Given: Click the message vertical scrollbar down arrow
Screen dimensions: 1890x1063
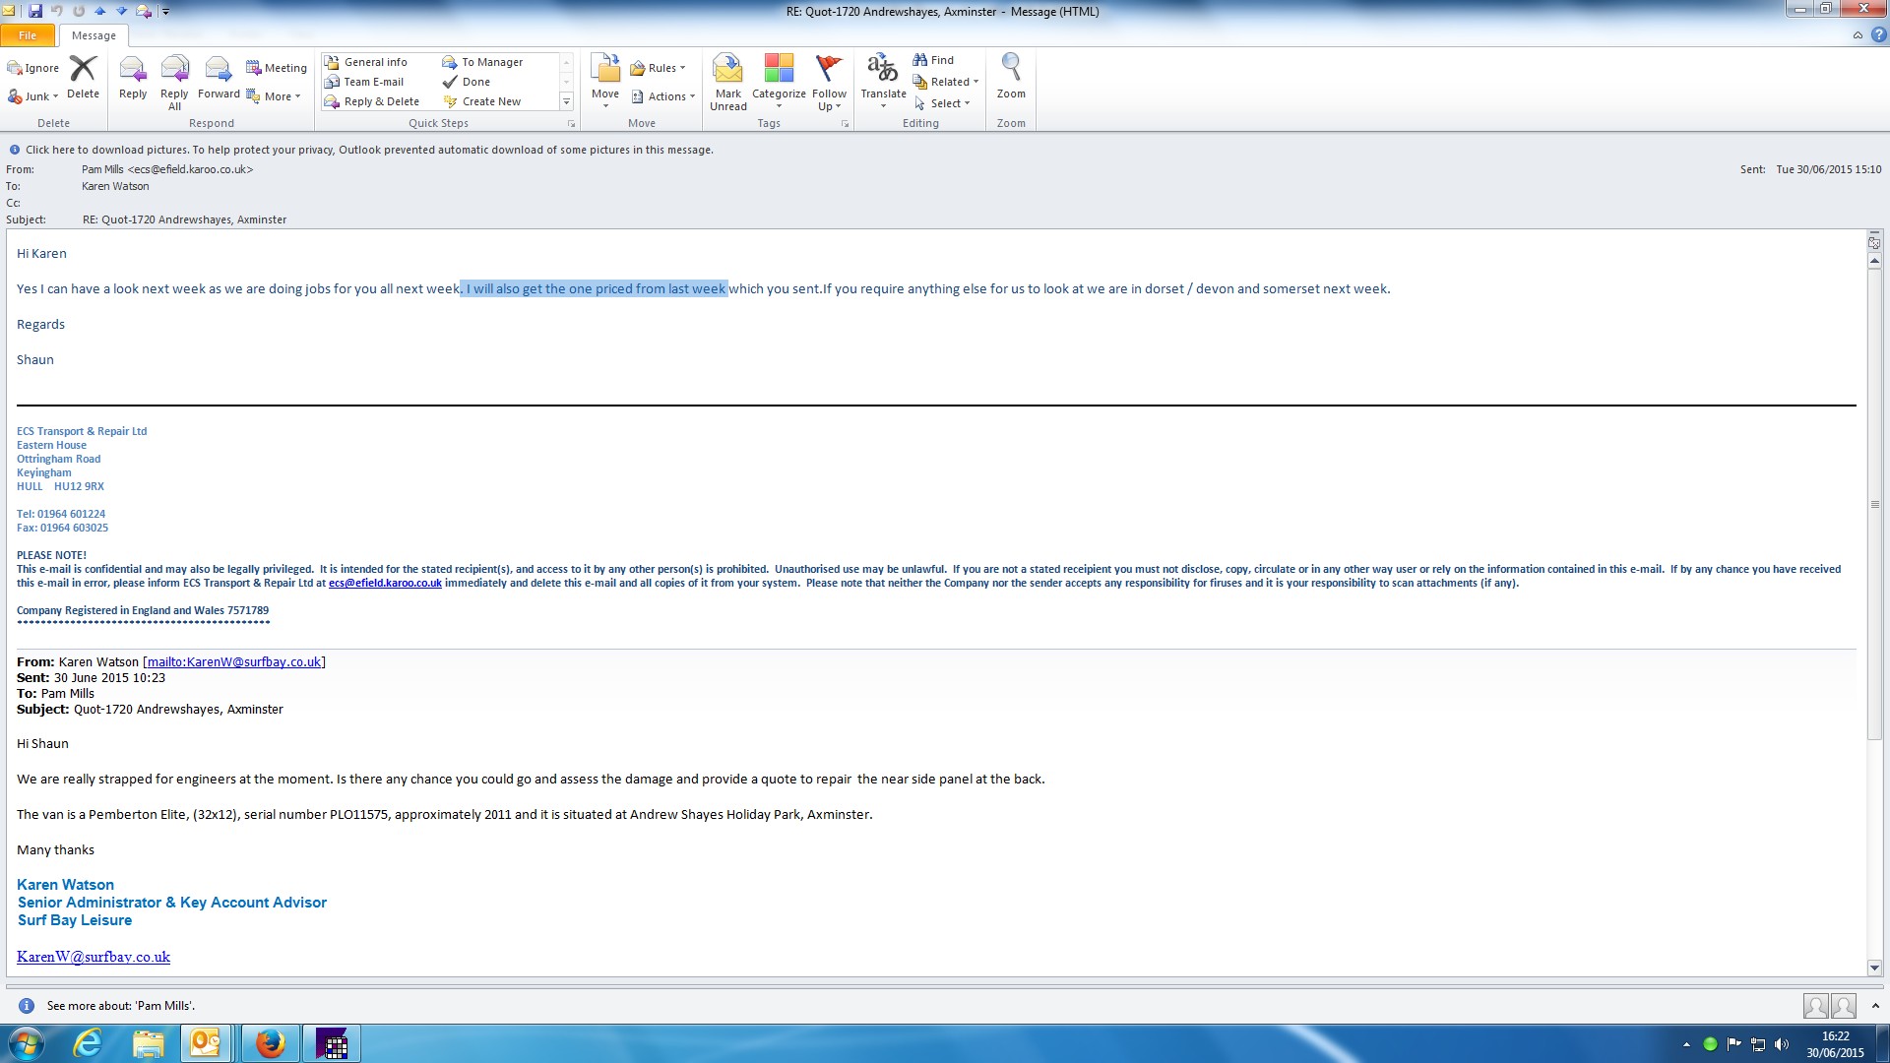Looking at the screenshot, I should pyautogui.click(x=1874, y=968).
